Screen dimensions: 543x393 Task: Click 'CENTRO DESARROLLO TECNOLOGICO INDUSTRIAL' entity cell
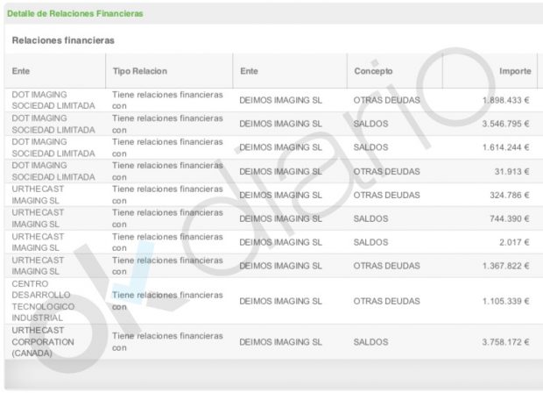pyautogui.click(x=43, y=301)
